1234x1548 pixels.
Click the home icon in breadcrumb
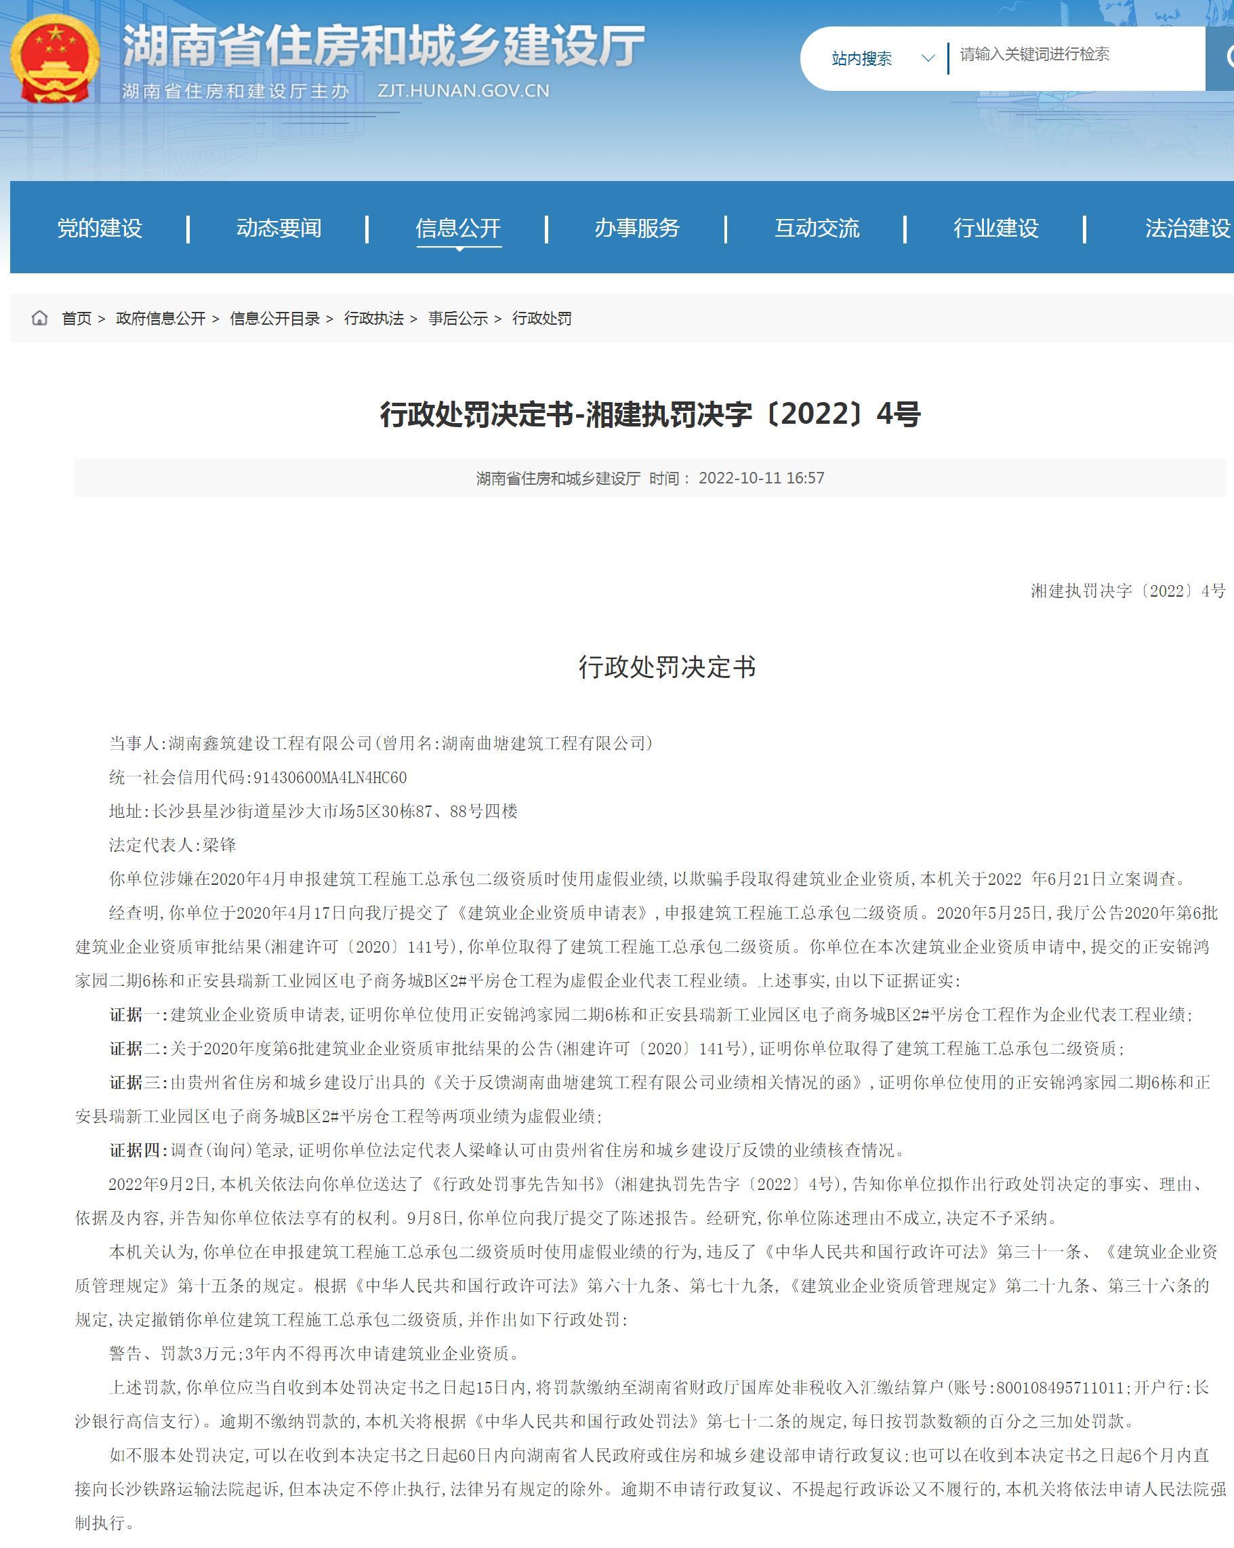pyautogui.click(x=39, y=318)
